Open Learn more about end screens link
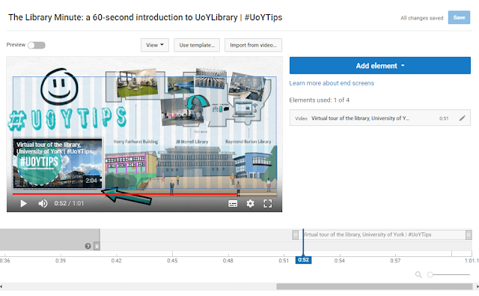Screen dimensions: 479x296 (x=332, y=83)
